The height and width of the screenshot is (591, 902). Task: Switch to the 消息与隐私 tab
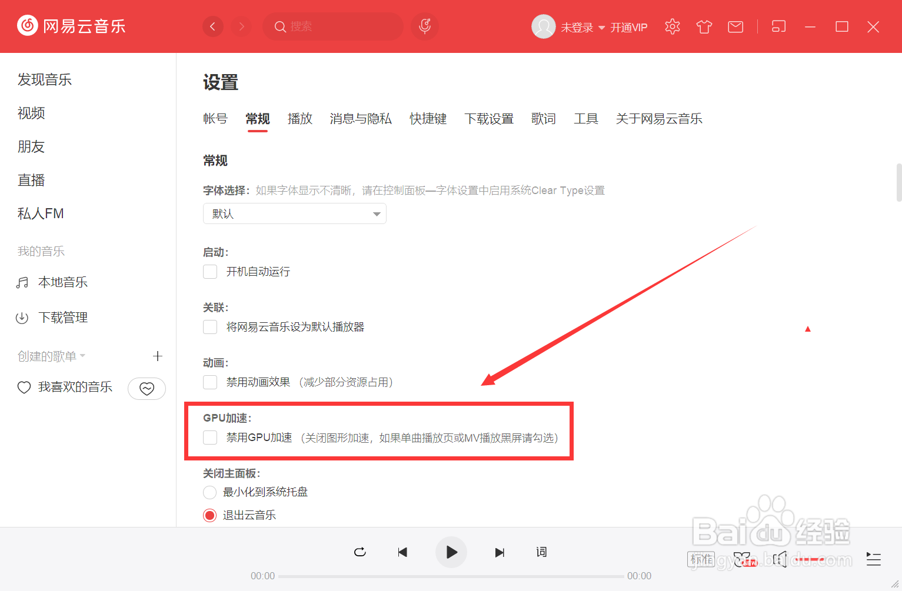(361, 119)
